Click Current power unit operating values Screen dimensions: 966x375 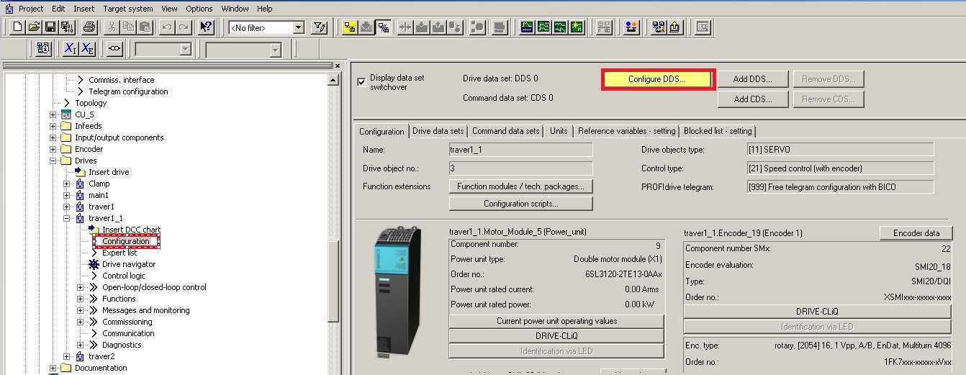(x=556, y=321)
